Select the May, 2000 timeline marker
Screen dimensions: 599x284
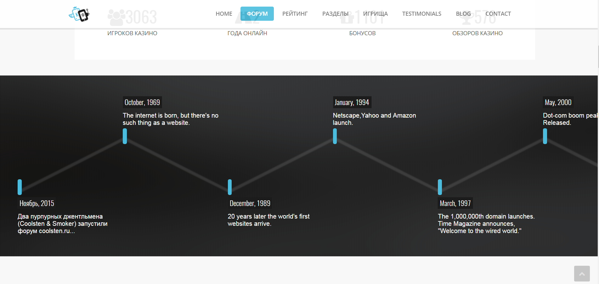tap(545, 136)
